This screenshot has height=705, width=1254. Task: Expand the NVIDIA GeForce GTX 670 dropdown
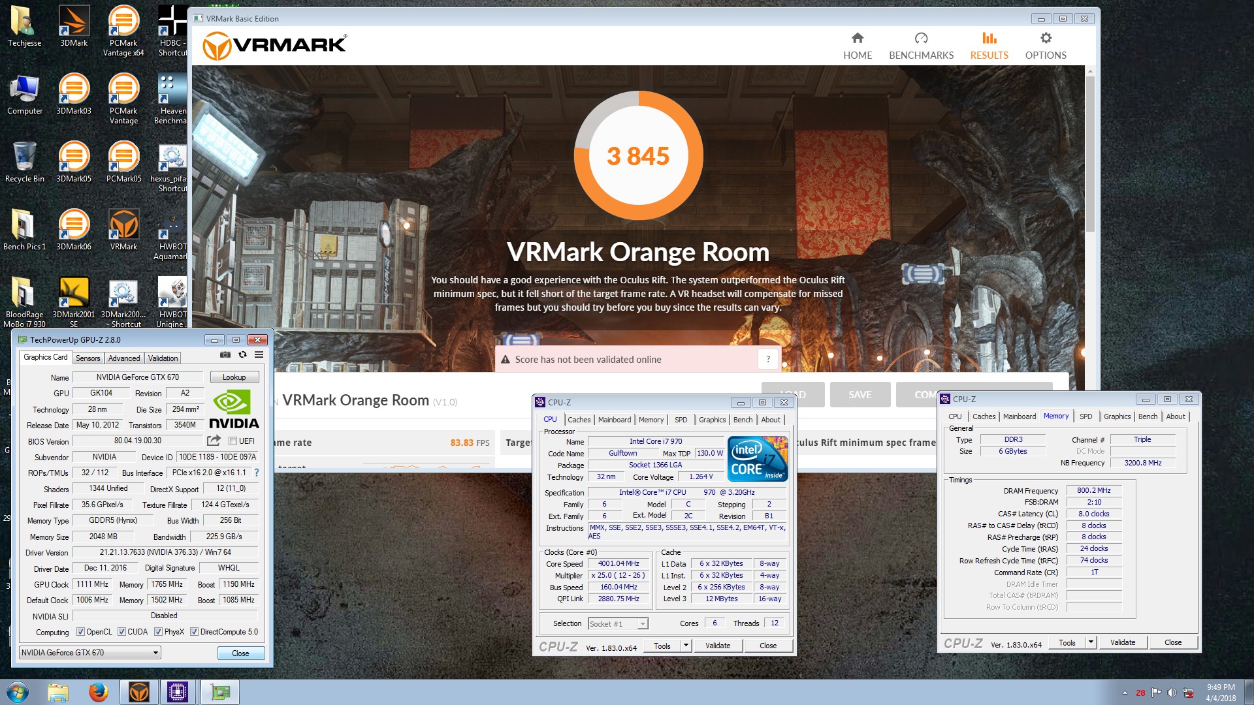pos(90,653)
